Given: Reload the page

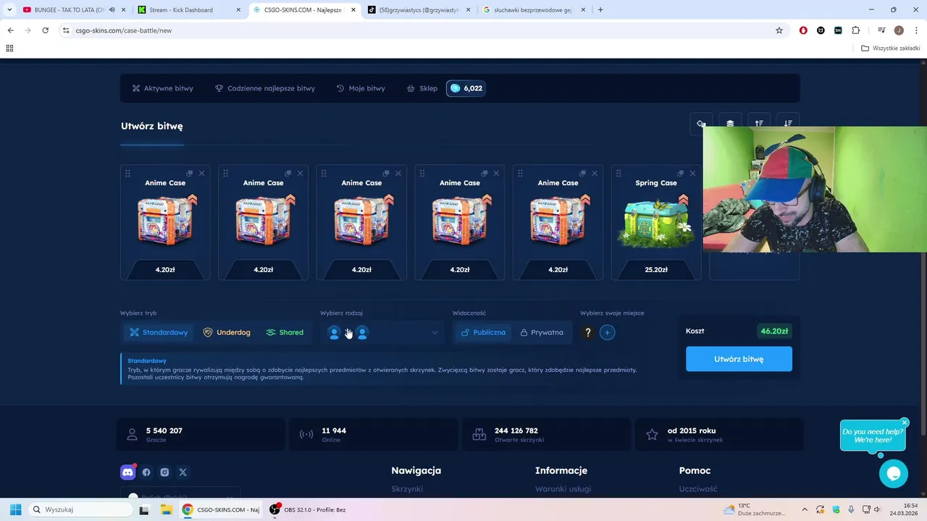Looking at the screenshot, I should click(x=45, y=30).
